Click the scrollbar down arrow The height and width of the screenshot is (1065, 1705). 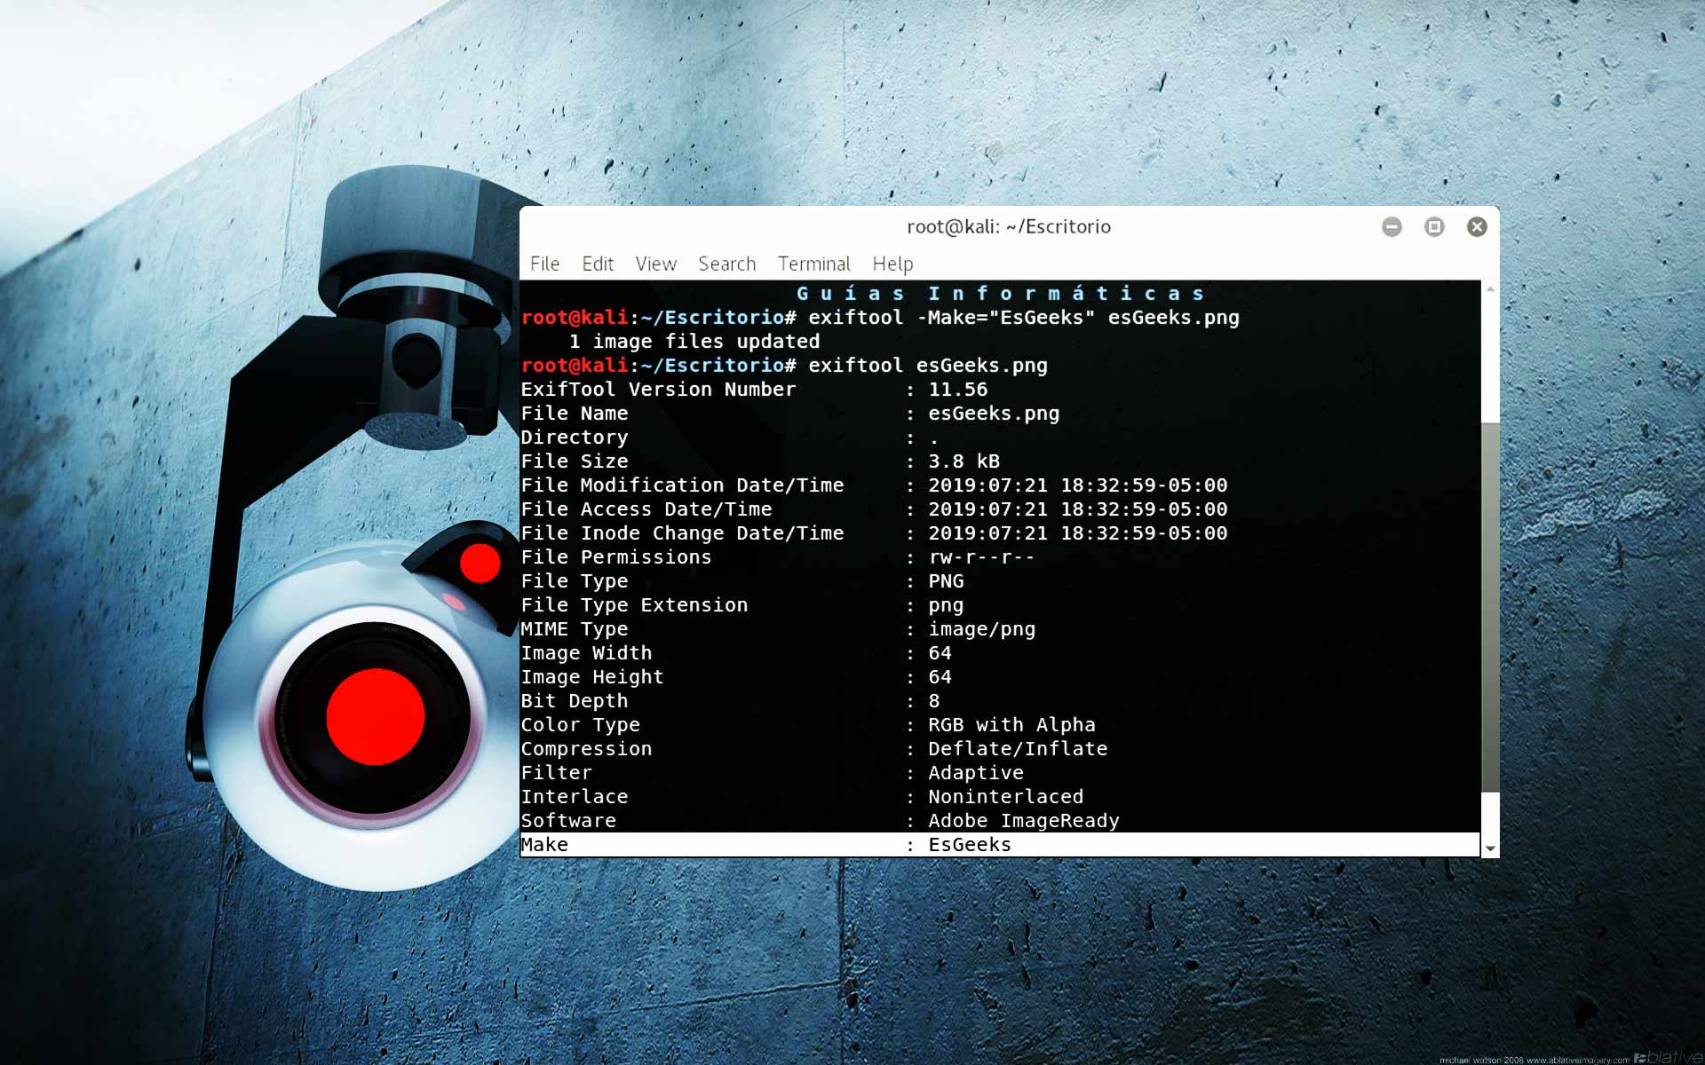pos(1490,848)
